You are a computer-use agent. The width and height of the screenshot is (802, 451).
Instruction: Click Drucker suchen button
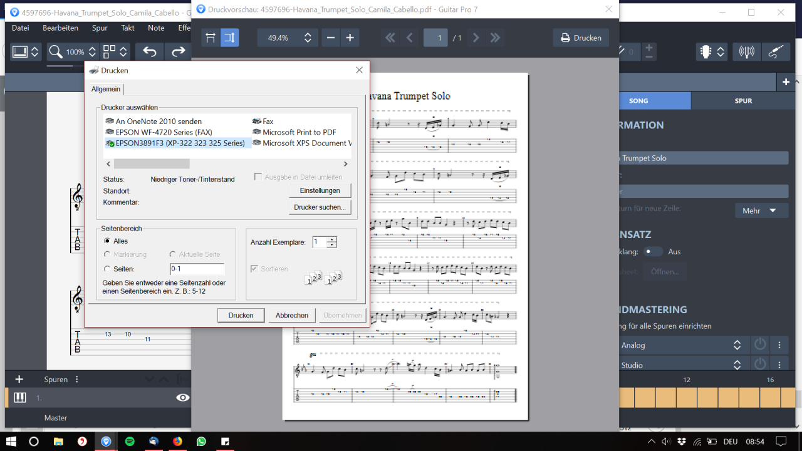(x=320, y=207)
